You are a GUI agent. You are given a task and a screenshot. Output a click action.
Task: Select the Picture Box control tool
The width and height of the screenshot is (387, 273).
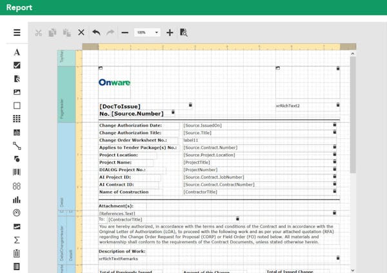pyautogui.click(x=17, y=92)
